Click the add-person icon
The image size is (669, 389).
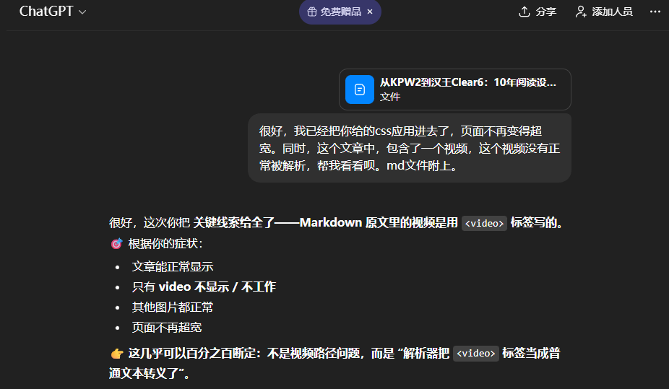tap(580, 12)
